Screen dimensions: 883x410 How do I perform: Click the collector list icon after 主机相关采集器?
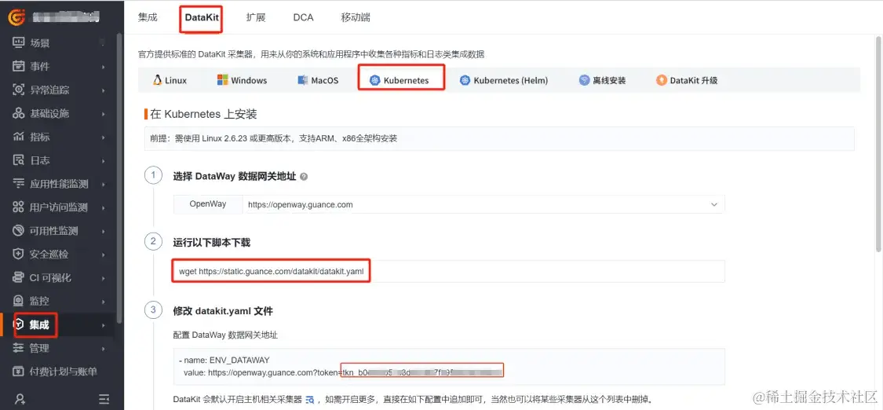[310, 400]
